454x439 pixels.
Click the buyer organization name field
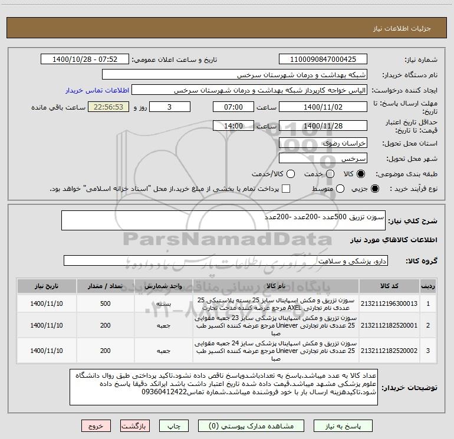(235, 75)
